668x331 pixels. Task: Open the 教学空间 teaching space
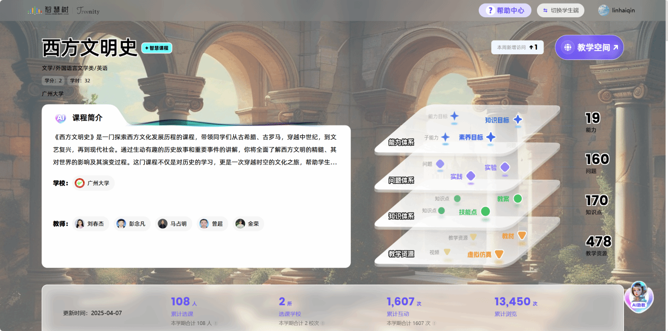click(x=589, y=48)
